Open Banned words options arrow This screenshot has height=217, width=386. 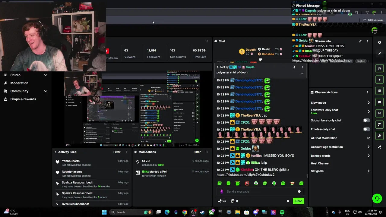[x=369, y=156]
